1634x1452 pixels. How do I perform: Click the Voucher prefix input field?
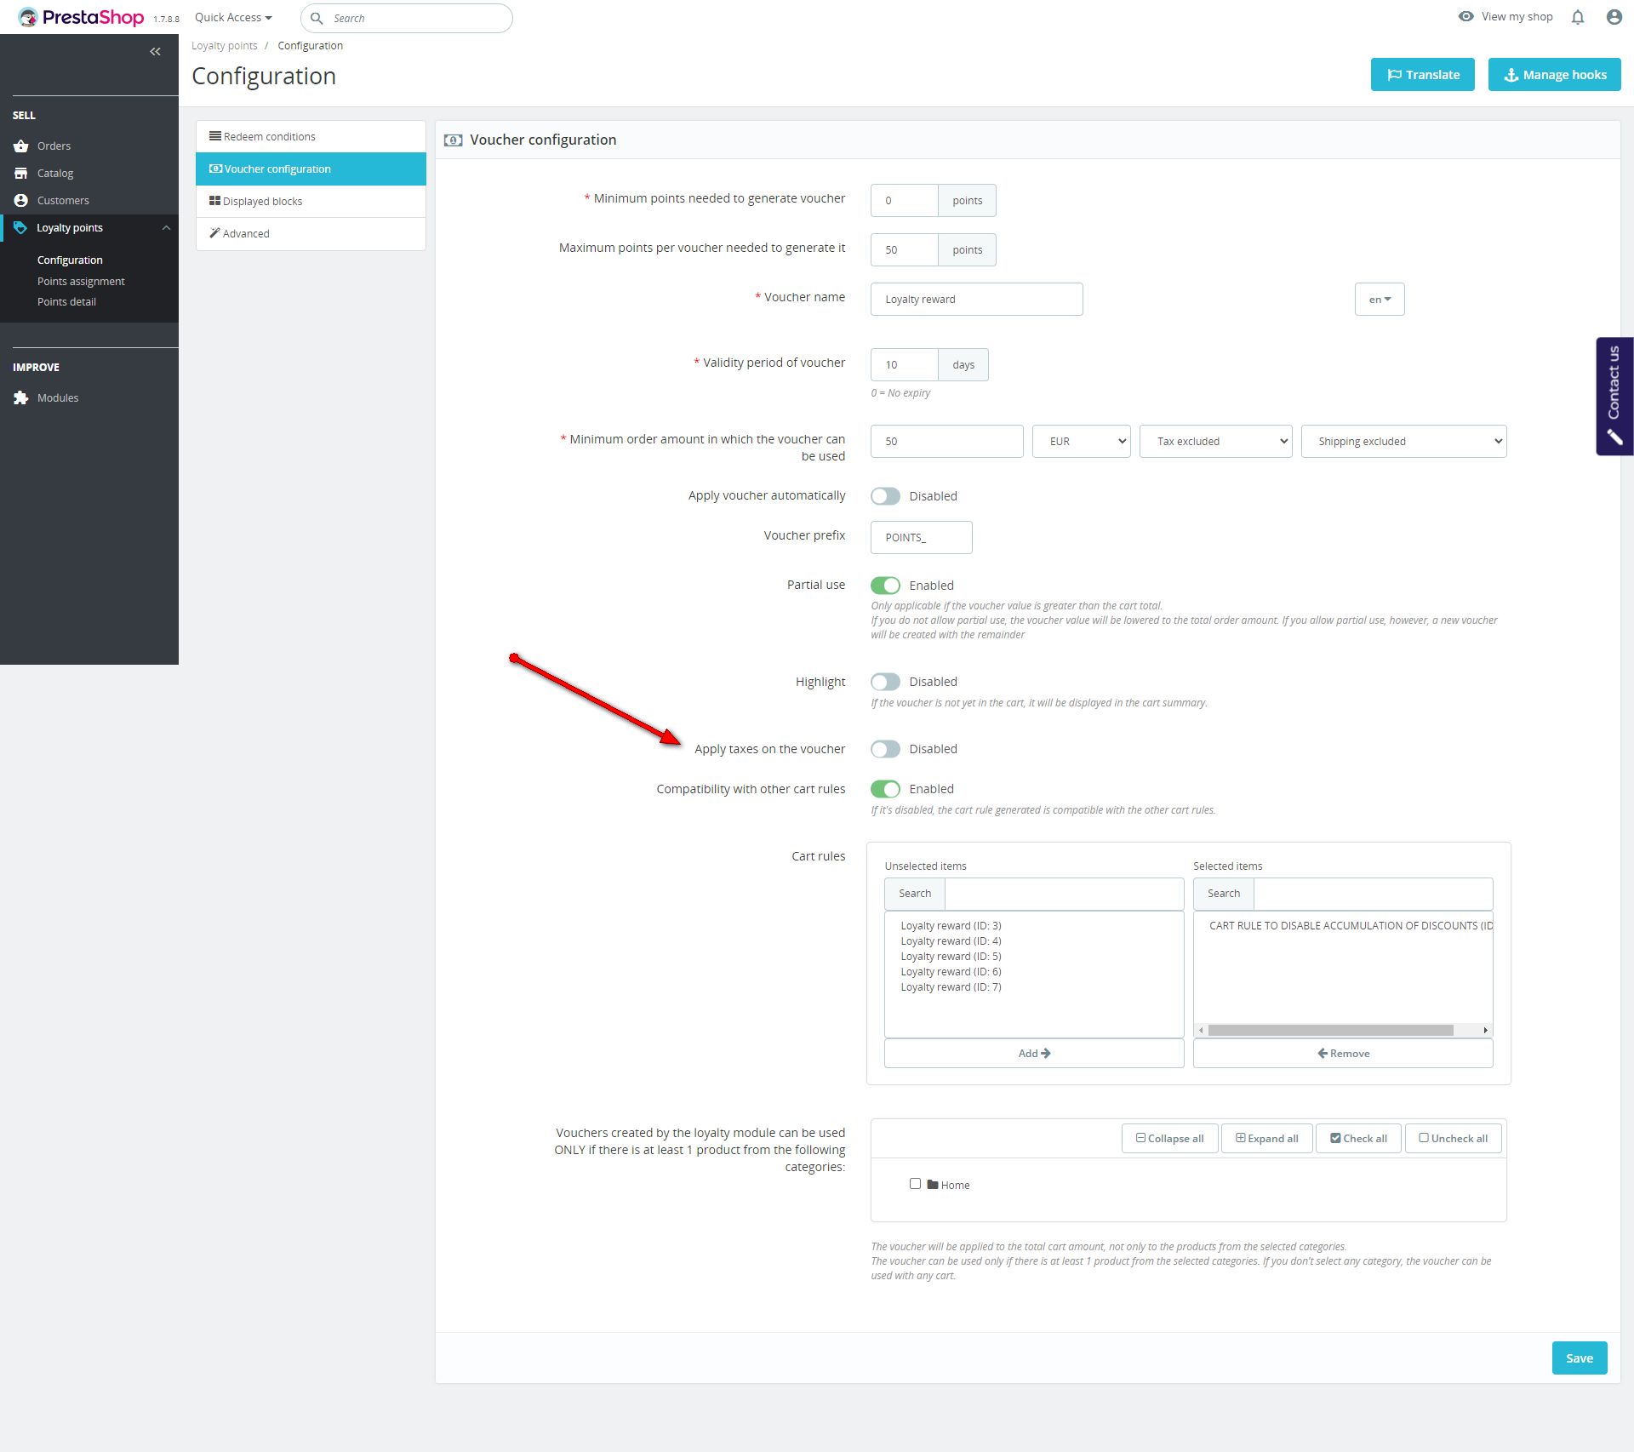[x=921, y=538]
